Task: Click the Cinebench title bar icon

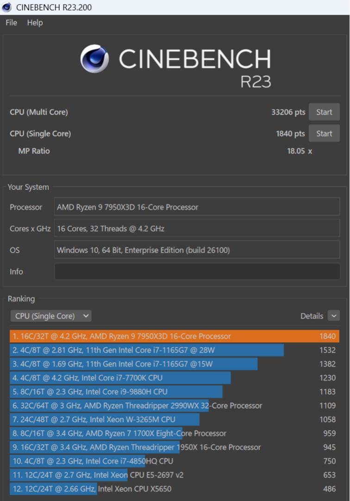Action: coord(6,7)
